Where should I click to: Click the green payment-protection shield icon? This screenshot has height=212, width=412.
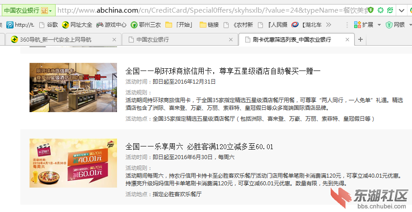coord(370,10)
